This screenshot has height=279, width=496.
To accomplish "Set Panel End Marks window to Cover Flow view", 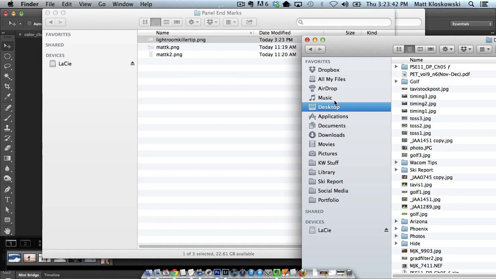I will pyautogui.click(x=177, y=22).
